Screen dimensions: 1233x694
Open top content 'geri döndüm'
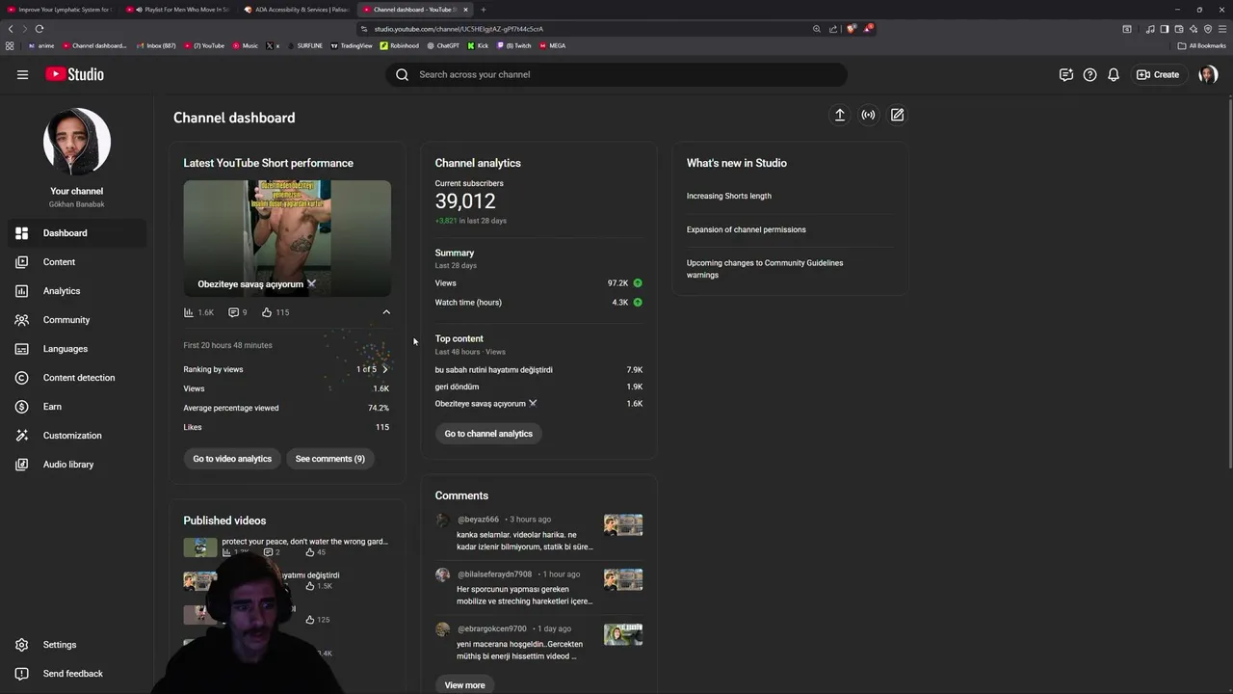(457, 387)
